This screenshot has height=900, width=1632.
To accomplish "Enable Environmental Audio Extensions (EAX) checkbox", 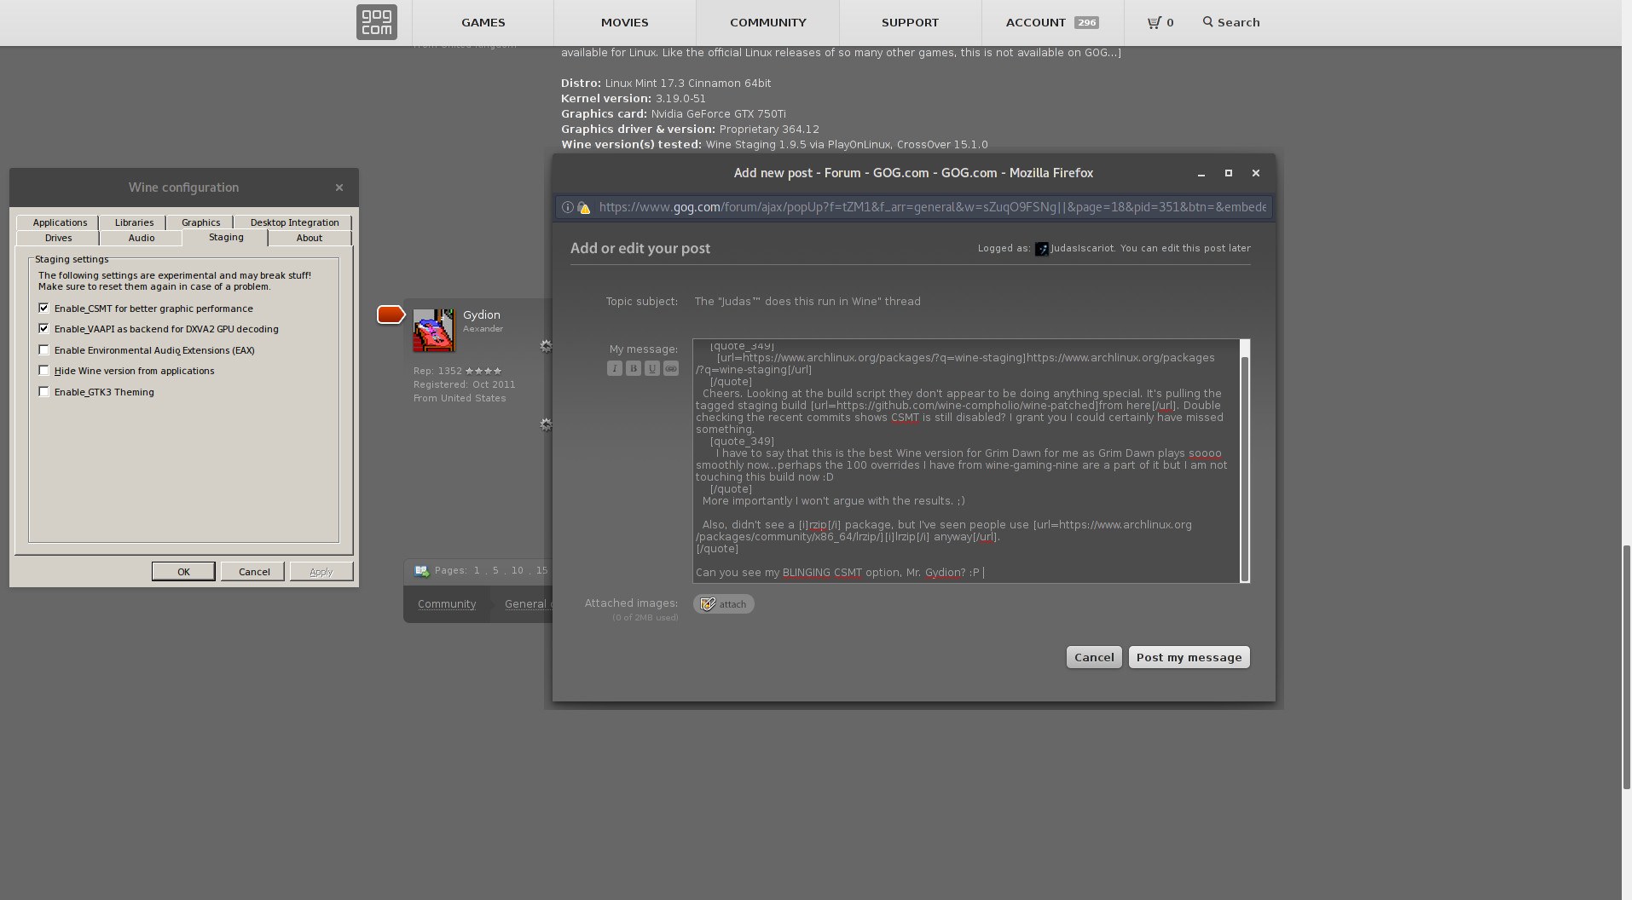I will (x=43, y=349).
